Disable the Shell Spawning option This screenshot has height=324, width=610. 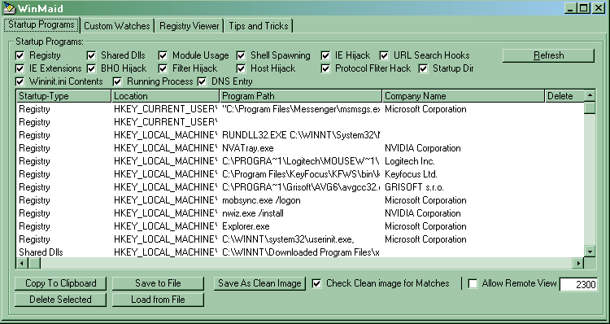(x=242, y=55)
